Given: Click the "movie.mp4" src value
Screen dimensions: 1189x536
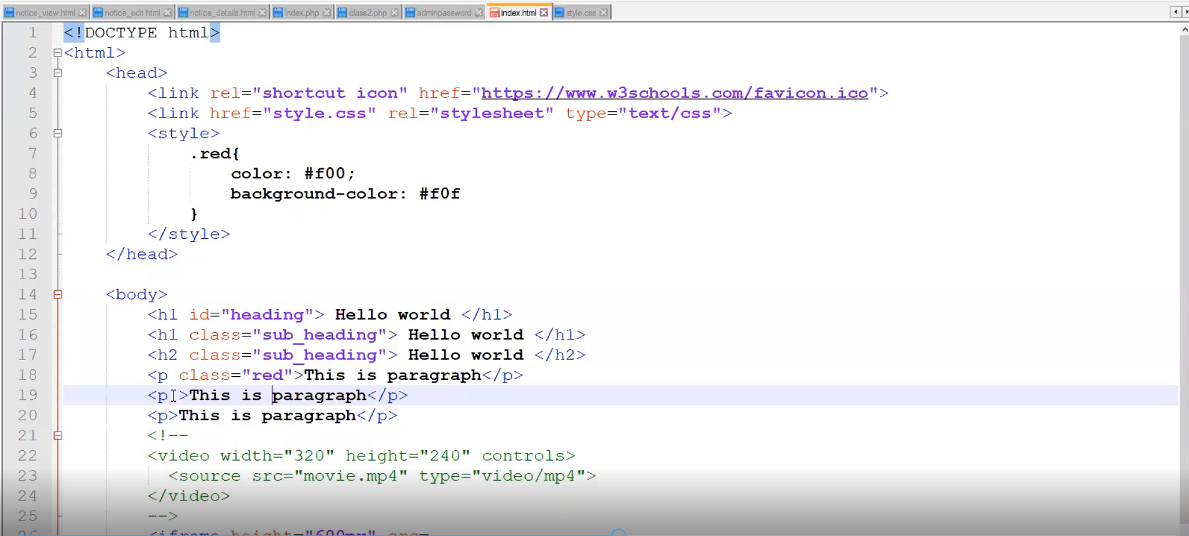Looking at the screenshot, I should point(351,476).
